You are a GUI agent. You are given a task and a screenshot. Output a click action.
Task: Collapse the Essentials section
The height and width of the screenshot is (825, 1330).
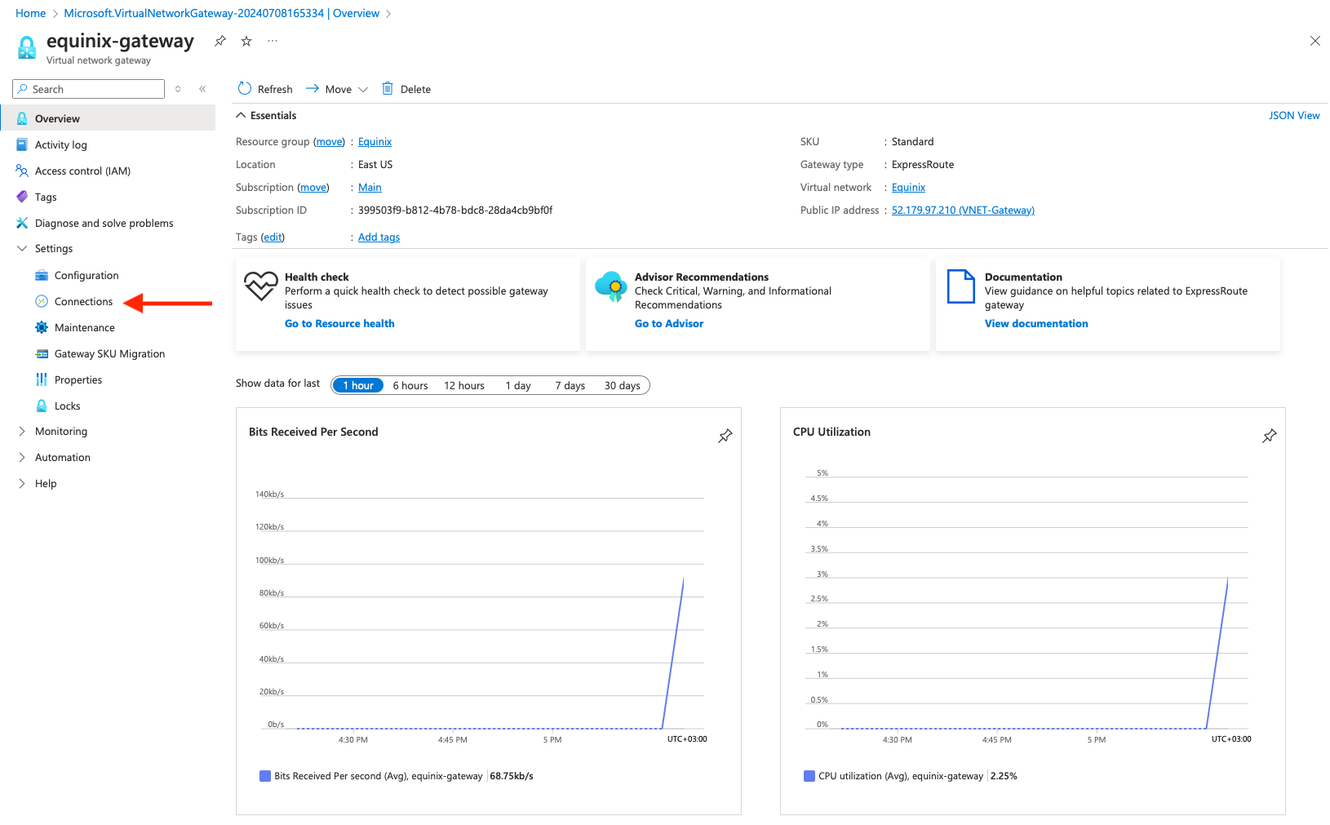(242, 115)
